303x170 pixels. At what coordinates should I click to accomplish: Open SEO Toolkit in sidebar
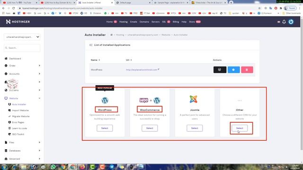pos(18,134)
